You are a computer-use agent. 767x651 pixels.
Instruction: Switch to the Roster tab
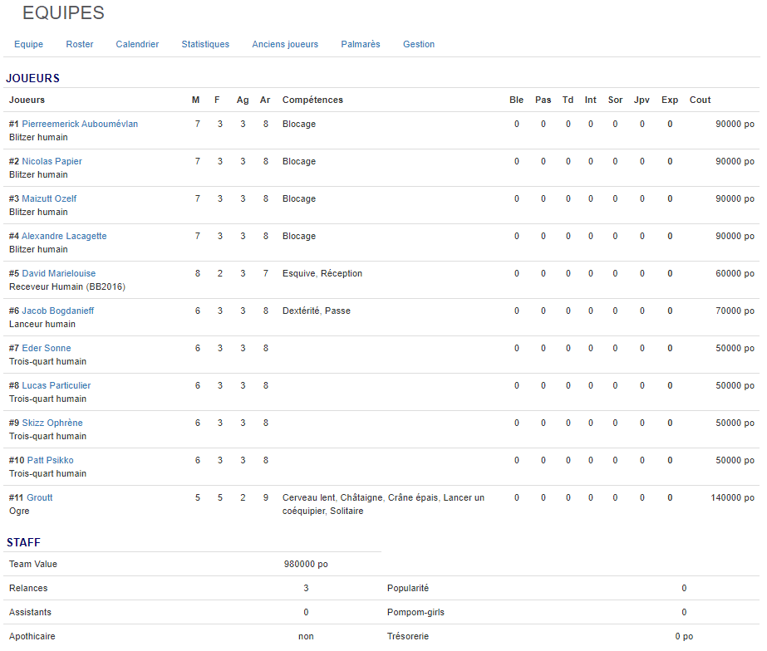point(80,44)
